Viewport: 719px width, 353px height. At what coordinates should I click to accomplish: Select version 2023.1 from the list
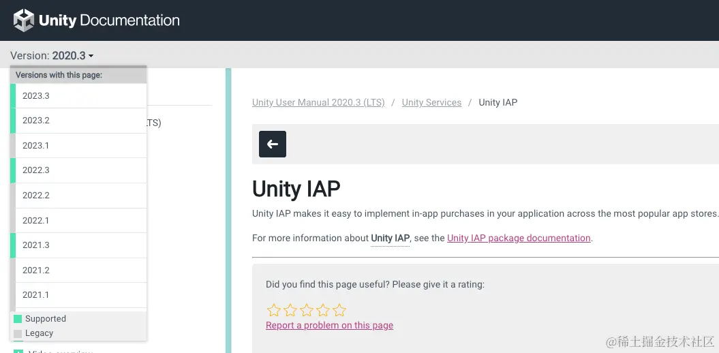(x=78, y=145)
